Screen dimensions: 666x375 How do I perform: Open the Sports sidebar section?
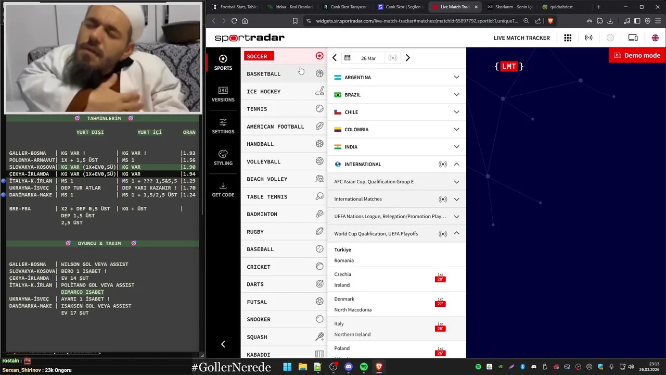[x=223, y=63]
